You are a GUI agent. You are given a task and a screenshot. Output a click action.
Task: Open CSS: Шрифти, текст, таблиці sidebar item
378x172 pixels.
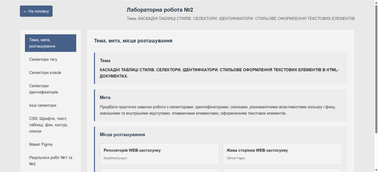coord(49,125)
